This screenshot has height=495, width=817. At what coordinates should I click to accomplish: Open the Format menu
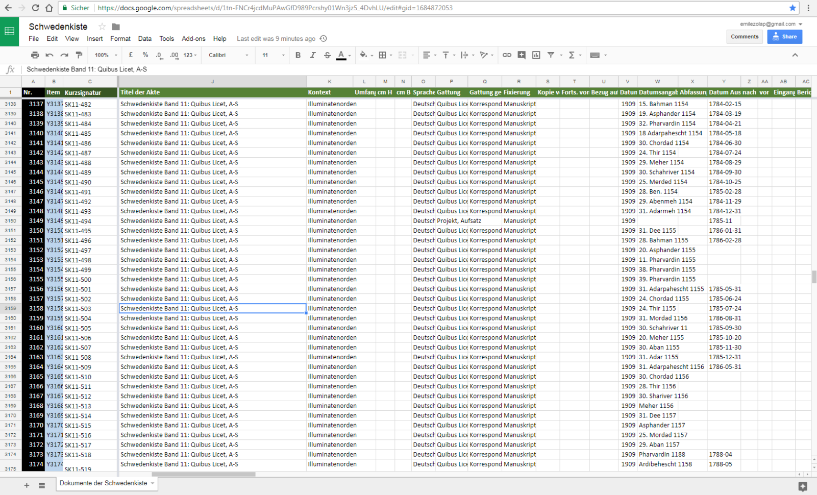click(x=120, y=38)
